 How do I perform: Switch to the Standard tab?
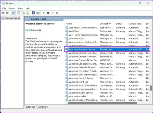[42, 107]
